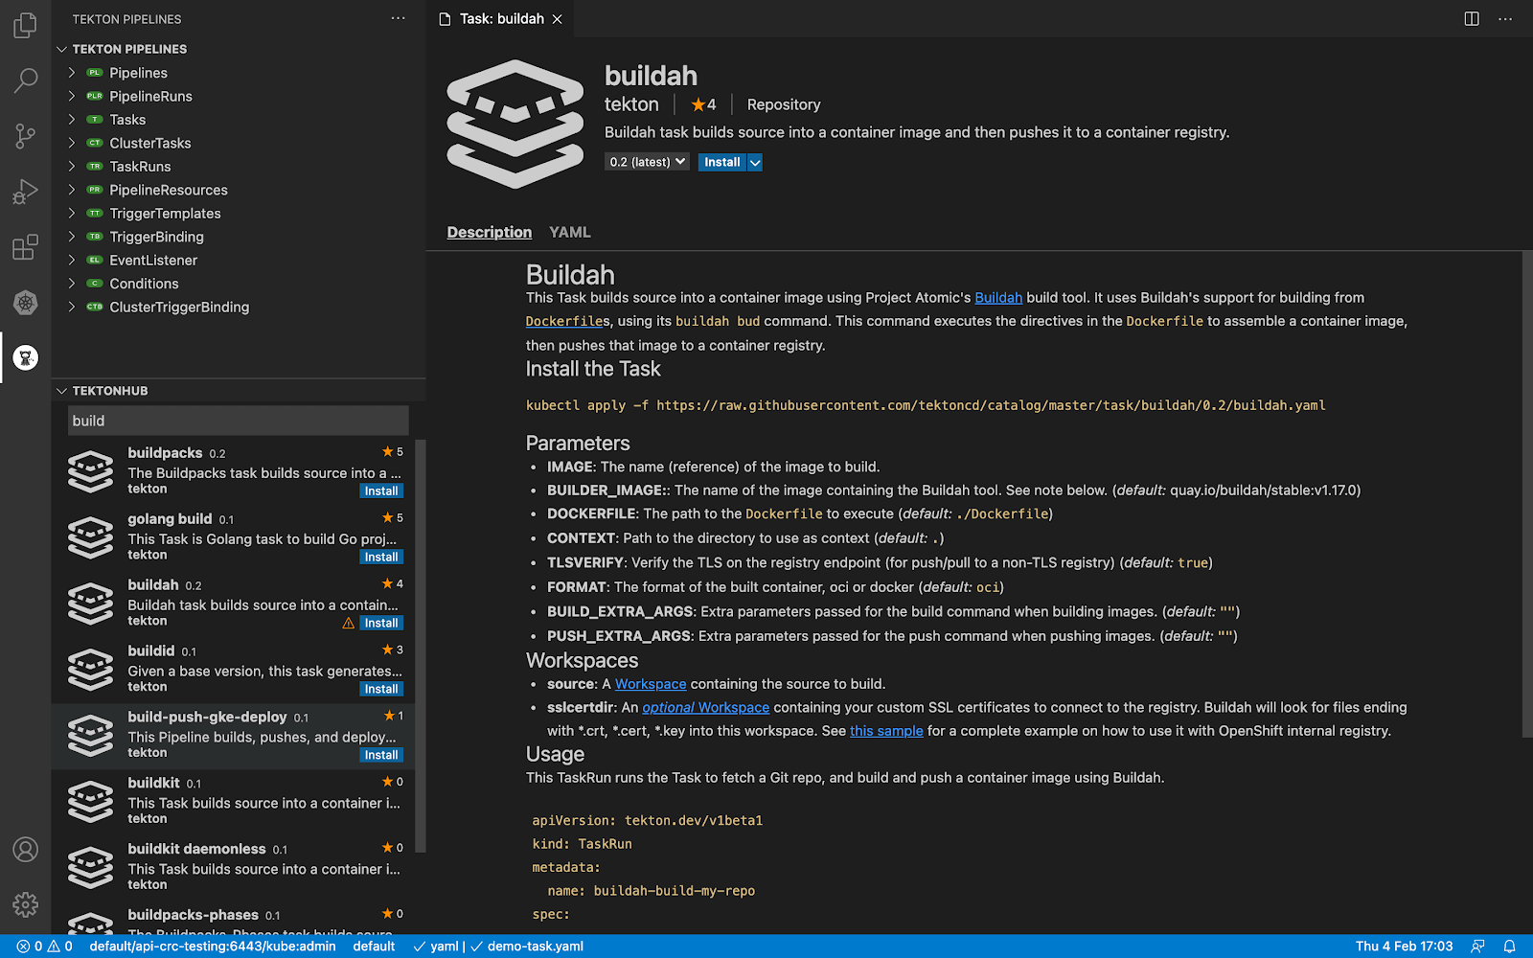This screenshot has width=1533, height=958.
Task: Open Tekton Pipelines panel more actions
Action: tap(399, 18)
